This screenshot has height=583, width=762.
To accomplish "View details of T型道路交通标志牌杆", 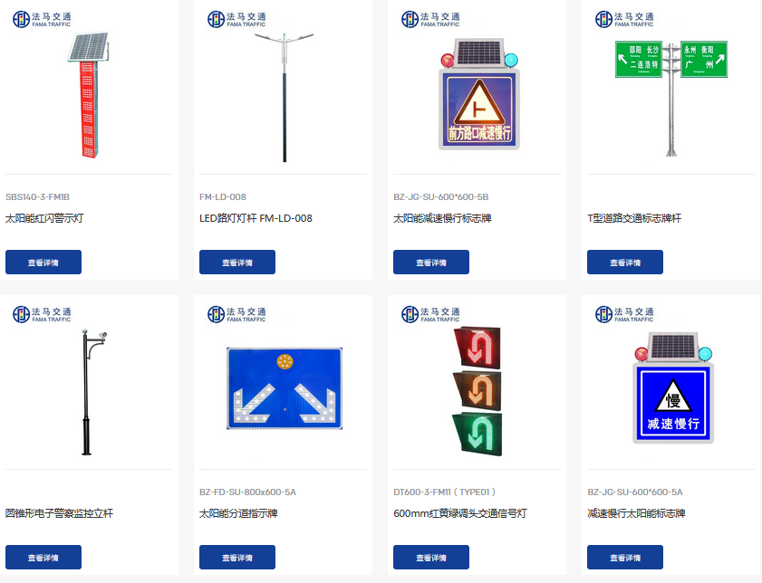I will pos(625,263).
